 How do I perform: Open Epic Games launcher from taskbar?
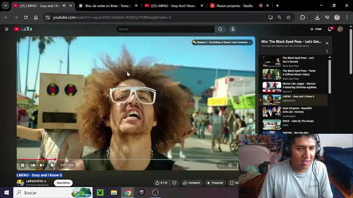pyautogui.click(x=141, y=193)
